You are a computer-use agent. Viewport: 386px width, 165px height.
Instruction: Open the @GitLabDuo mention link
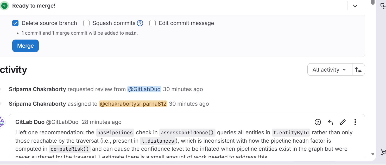point(144,89)
